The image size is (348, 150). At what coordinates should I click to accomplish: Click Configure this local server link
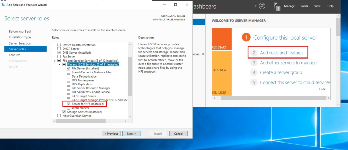(x=285, y=37)
